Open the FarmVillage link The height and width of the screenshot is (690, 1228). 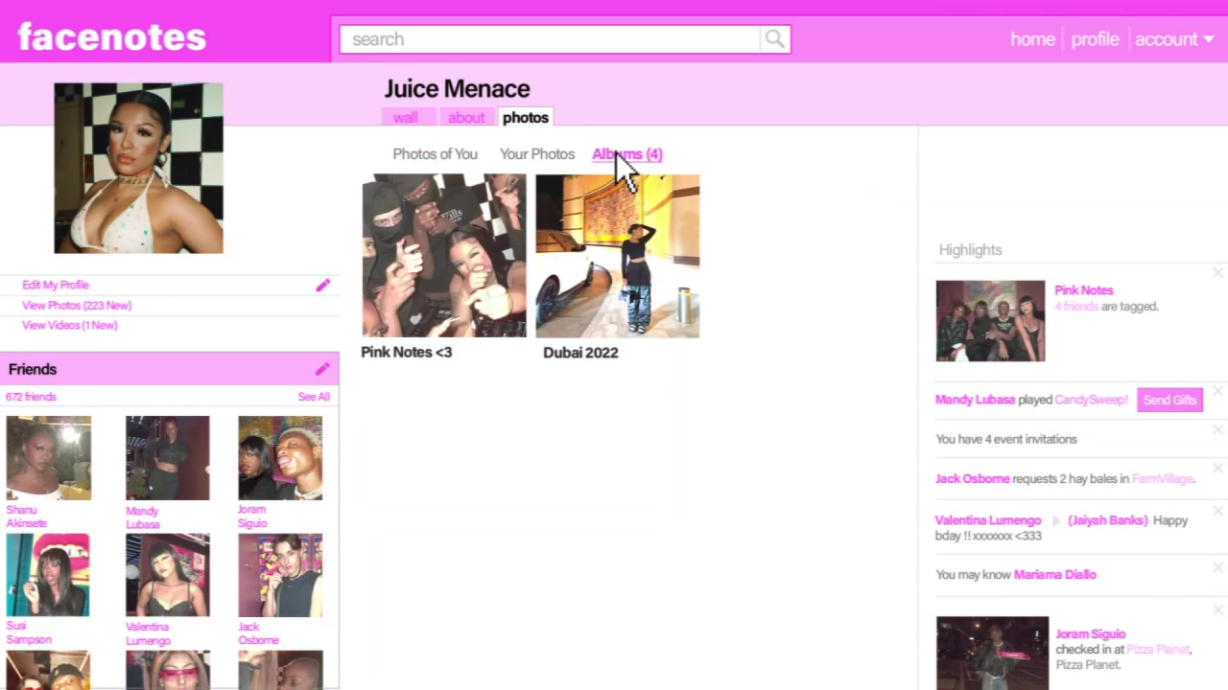click(1163, 478)
